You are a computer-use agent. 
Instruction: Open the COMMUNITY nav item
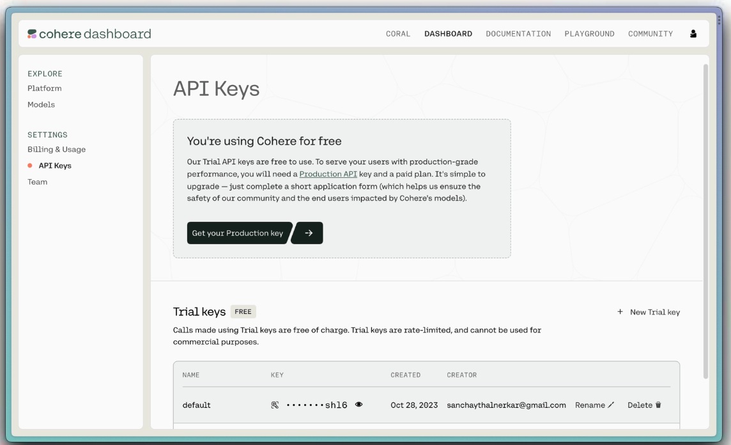coord(650,34)
